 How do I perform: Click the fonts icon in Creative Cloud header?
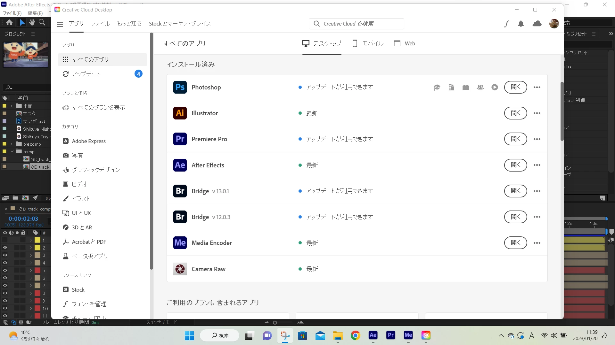pos(506,24)
